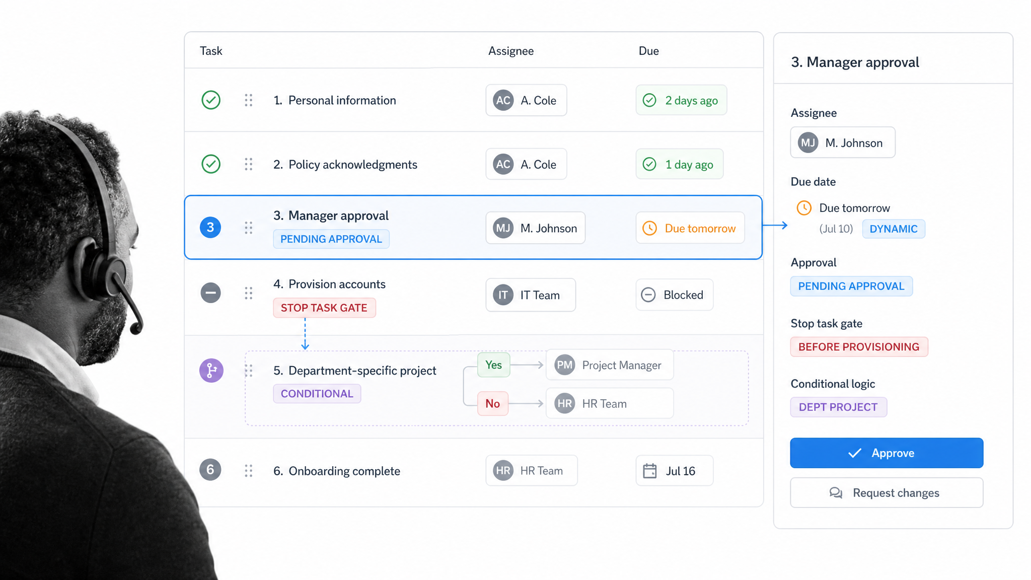
Task: Click the DYNAMIC tag in details panel
Action: coord(894,229)
